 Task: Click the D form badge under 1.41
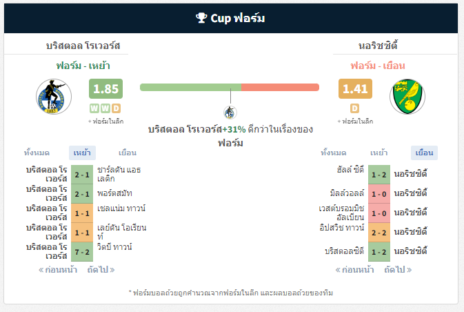[x=355, y=108]
